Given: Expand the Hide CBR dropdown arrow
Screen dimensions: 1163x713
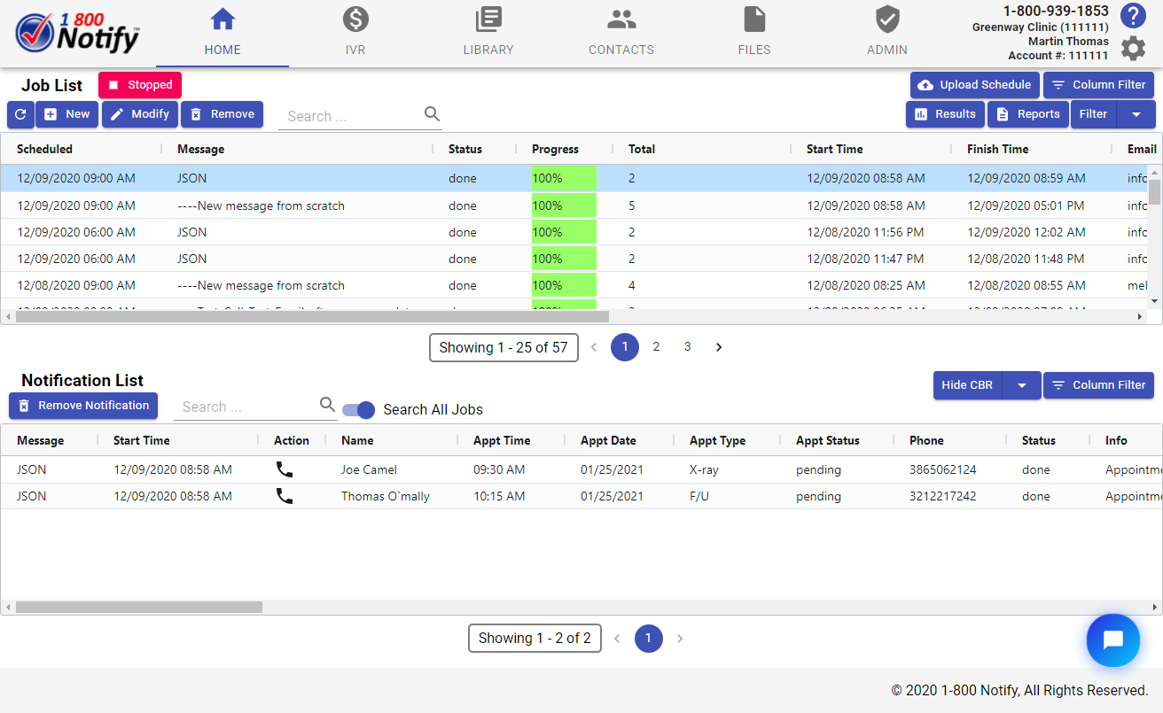Looking at the screenshot, I should pos(1021,385).
